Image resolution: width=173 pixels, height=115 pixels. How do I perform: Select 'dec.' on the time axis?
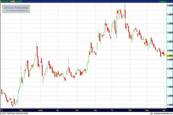click(95, 110)
